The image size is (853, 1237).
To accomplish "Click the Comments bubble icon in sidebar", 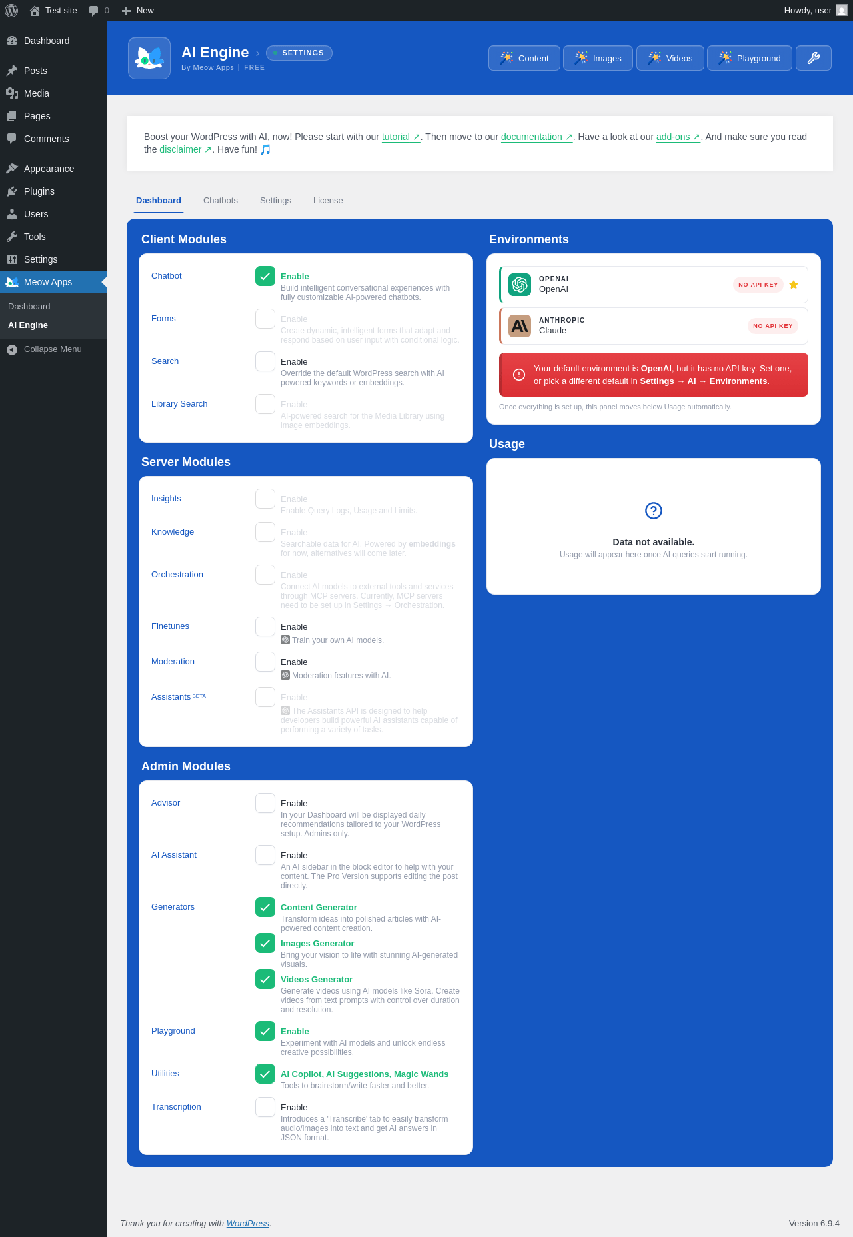I will [x=12, y=139].
